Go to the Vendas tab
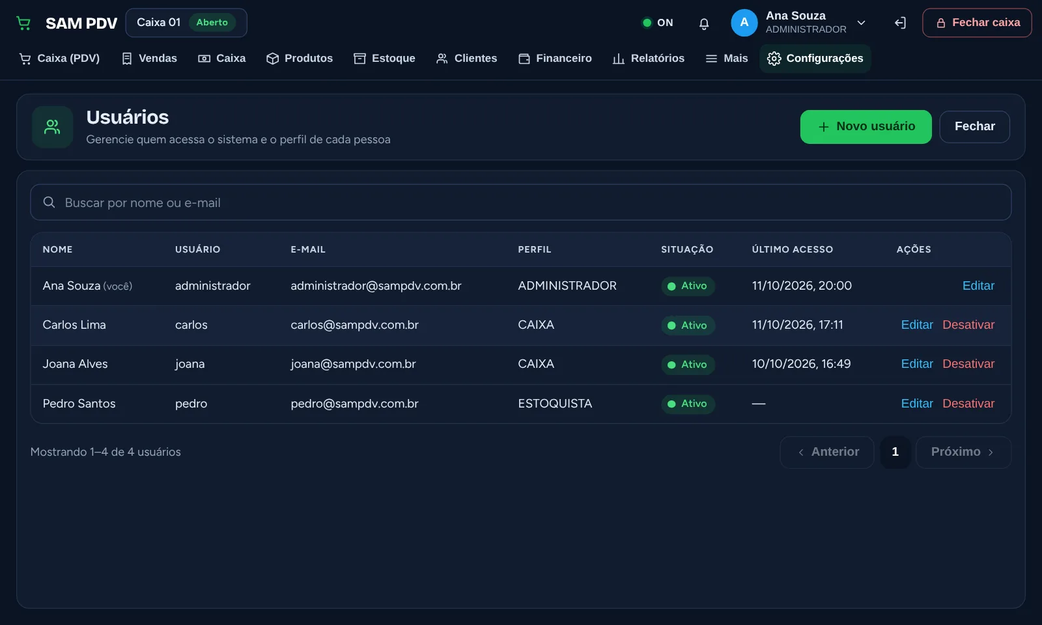1042x625 pixels. click(149, 59)
